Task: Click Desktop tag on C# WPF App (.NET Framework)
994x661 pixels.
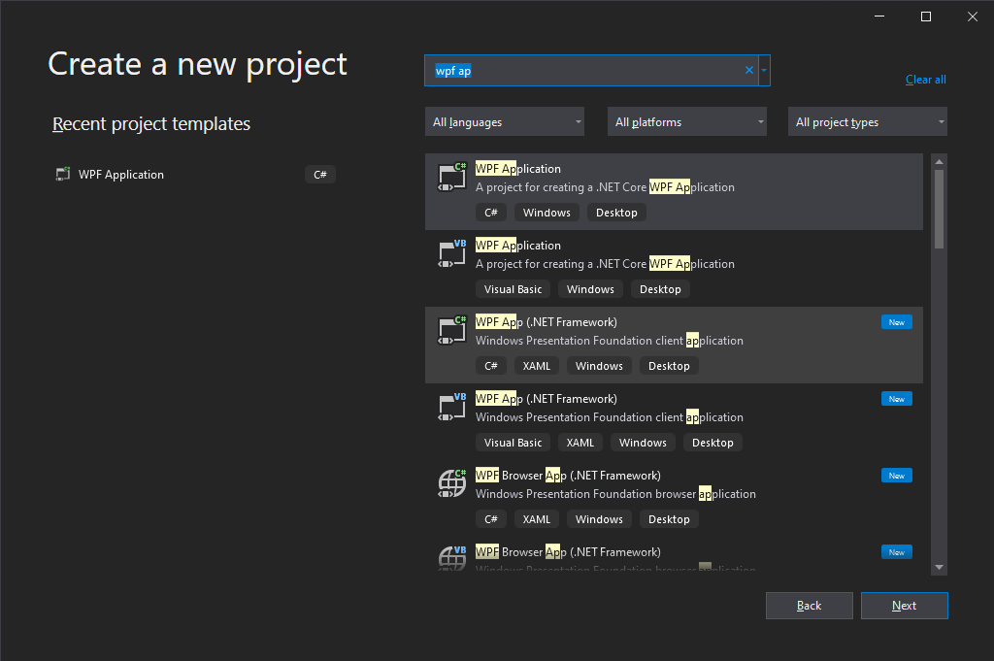Action: click(669, 366)
